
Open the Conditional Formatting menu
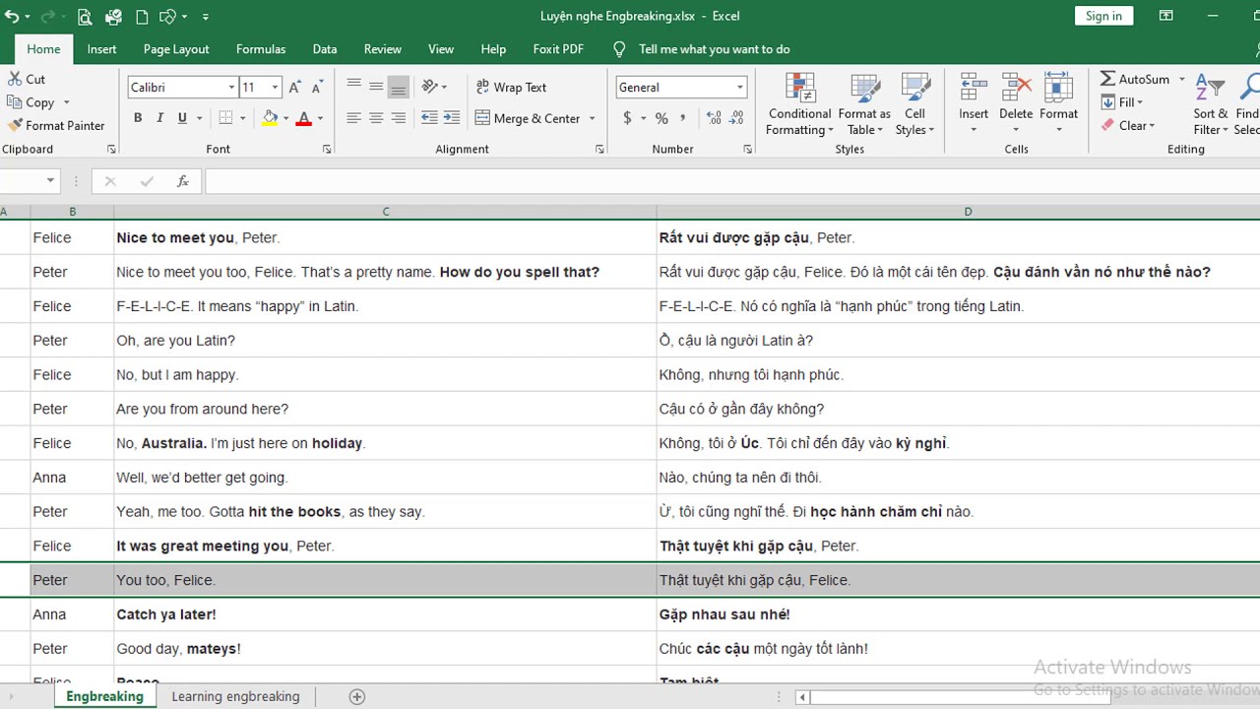(799, 105)
